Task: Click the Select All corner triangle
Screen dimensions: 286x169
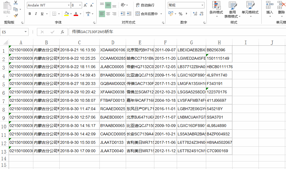Action: (6, 42)
